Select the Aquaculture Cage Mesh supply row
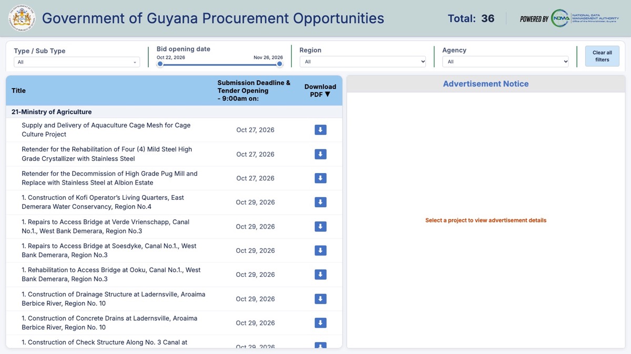631x354 pixels. click(174, 130)
